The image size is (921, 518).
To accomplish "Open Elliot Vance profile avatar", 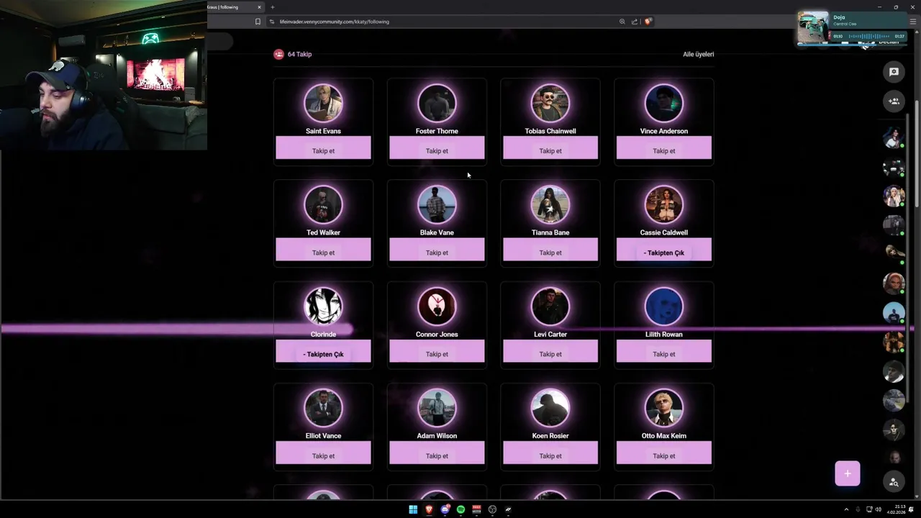I will (x=323, y=408).
